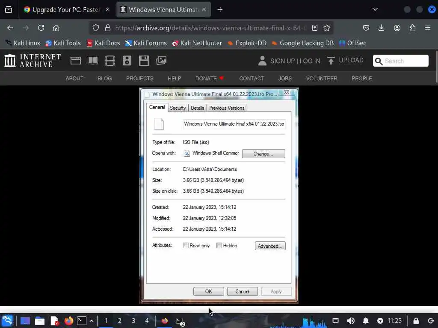
Task: Open the BLOG menu item
Action: pos(104,79)
